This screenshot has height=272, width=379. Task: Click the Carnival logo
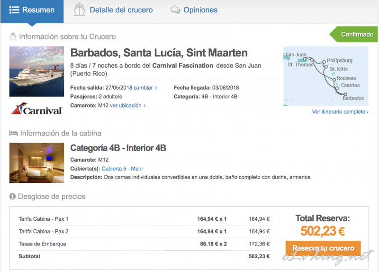tap(37, 109)
